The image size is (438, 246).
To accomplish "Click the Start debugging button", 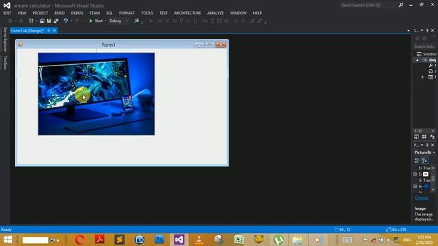I will [96, 21].
